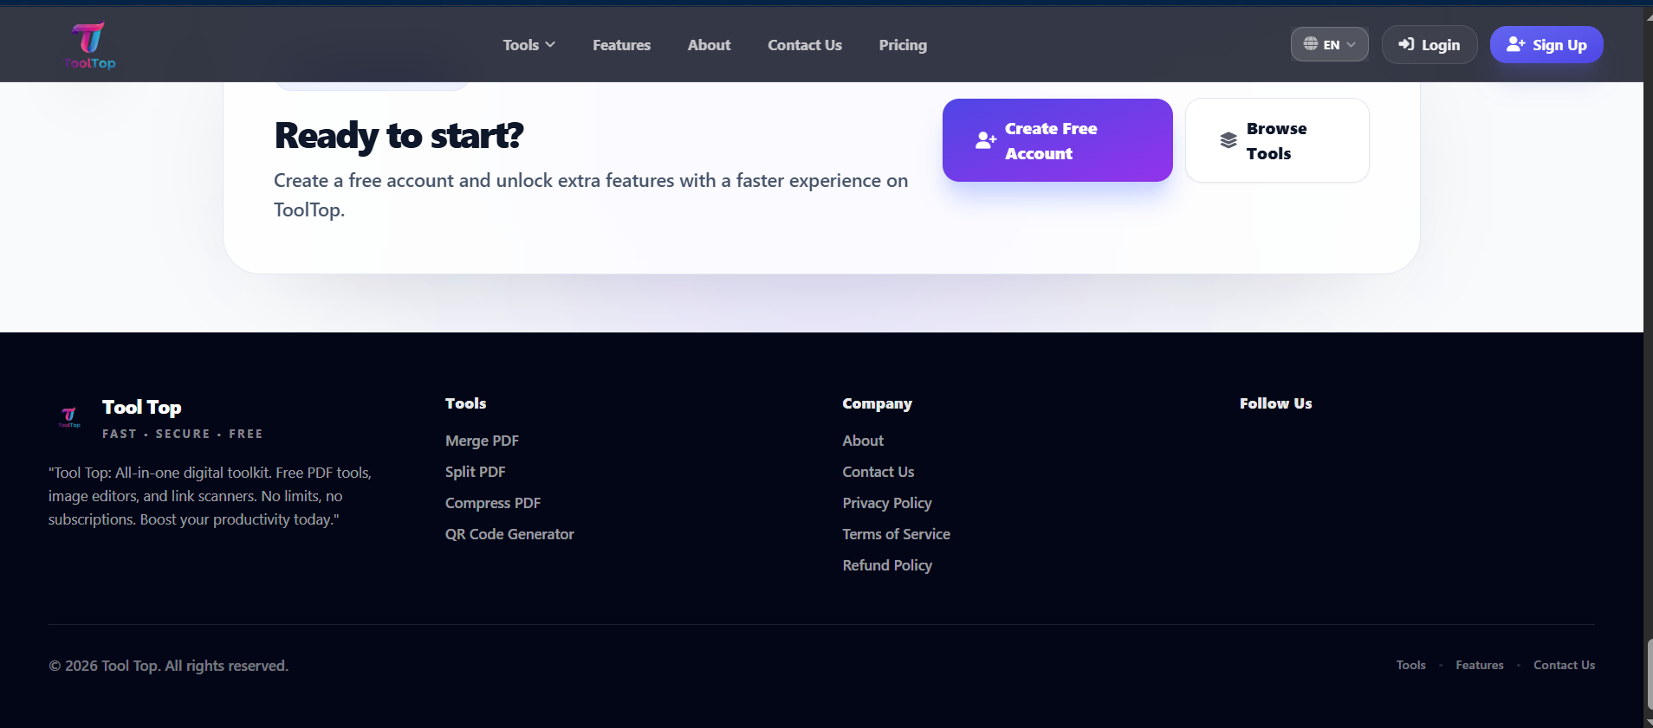Screen dimensions: 1653x728
Task: Click the Login arrow icon
Action: tap(1406, 44)
